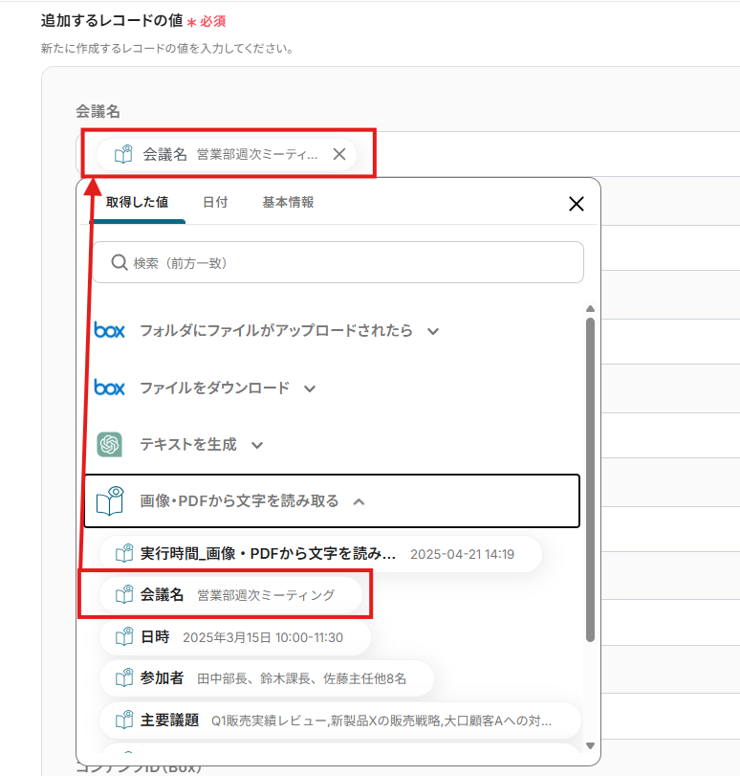Screen dimensions: 740x776
Task: Click the テキストを生成 section label
Action: 188,444
